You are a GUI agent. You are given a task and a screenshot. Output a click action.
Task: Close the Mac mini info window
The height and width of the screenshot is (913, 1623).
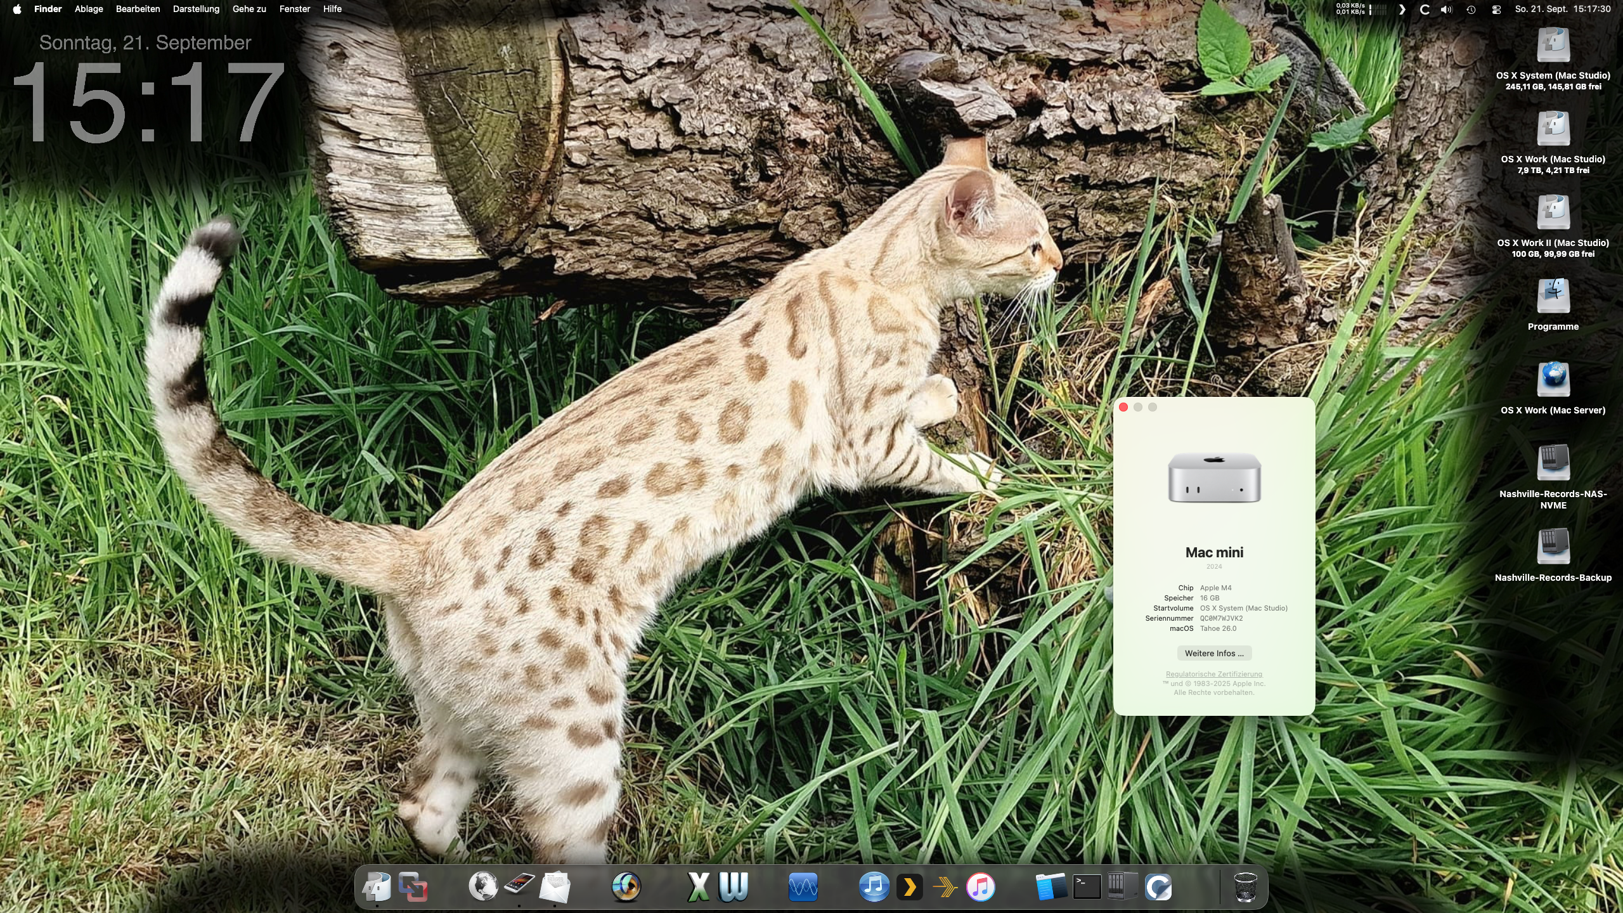1123,407
